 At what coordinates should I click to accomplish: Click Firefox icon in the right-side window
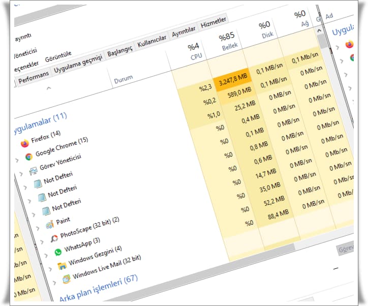(x=350, y=44)
